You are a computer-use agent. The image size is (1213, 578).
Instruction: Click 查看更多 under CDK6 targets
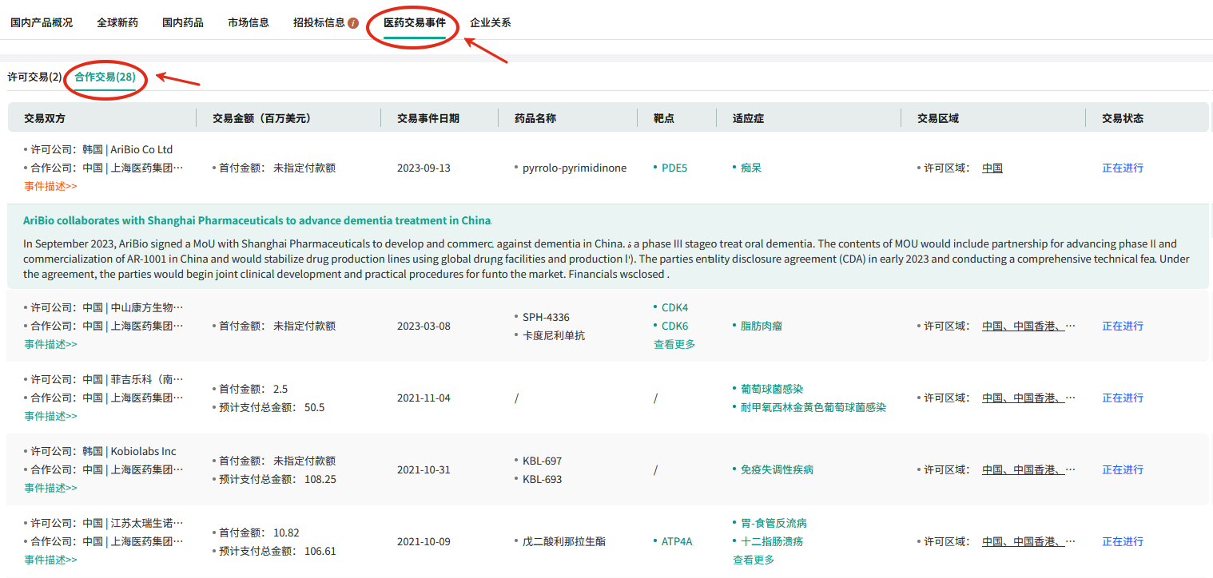(674, 344)
